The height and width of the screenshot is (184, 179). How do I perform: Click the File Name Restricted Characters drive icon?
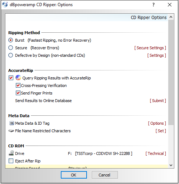coord(11,131)
